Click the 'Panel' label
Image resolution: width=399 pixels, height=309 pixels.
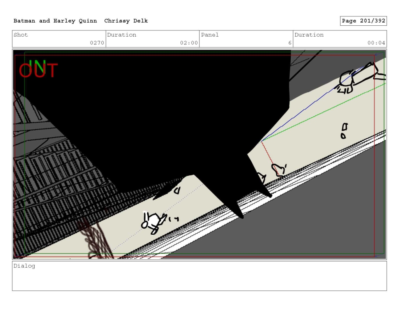click(210, 35)
